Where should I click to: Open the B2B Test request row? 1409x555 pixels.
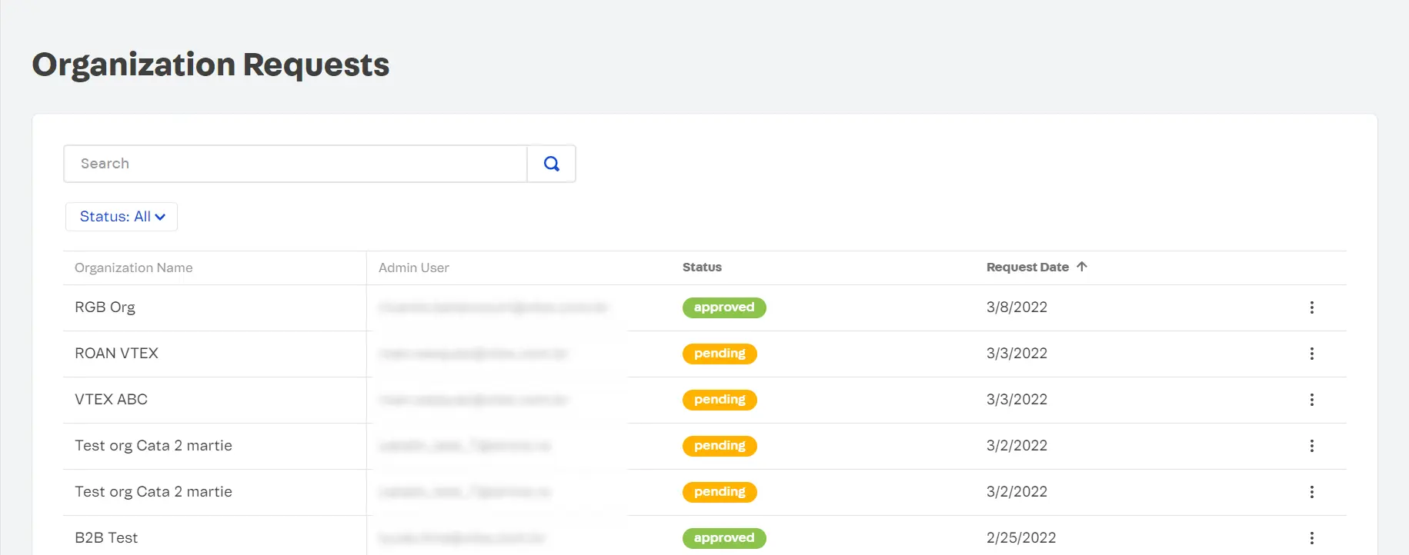[x=106, y=538]
